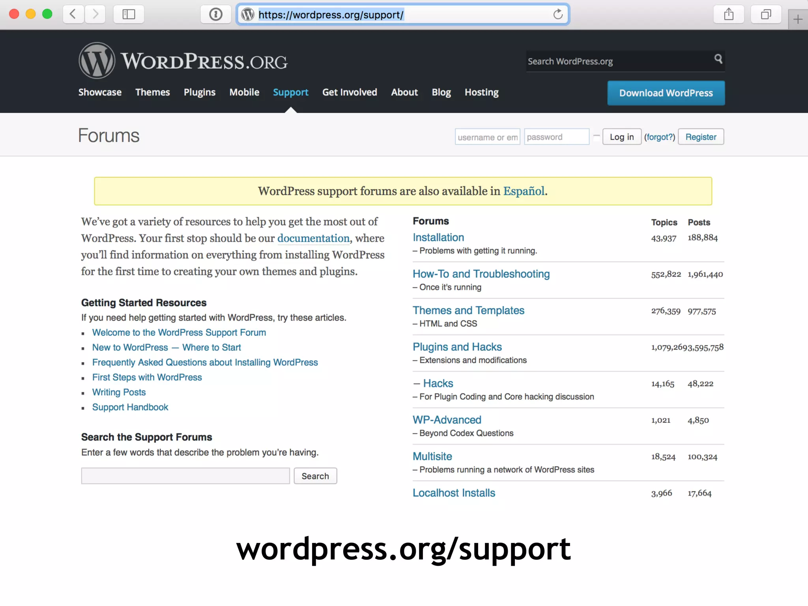Image resolution: width=808 pixels, height=606 pixels.
Task: Reload the page with the refresh icon
Action: tap(558, 15)
